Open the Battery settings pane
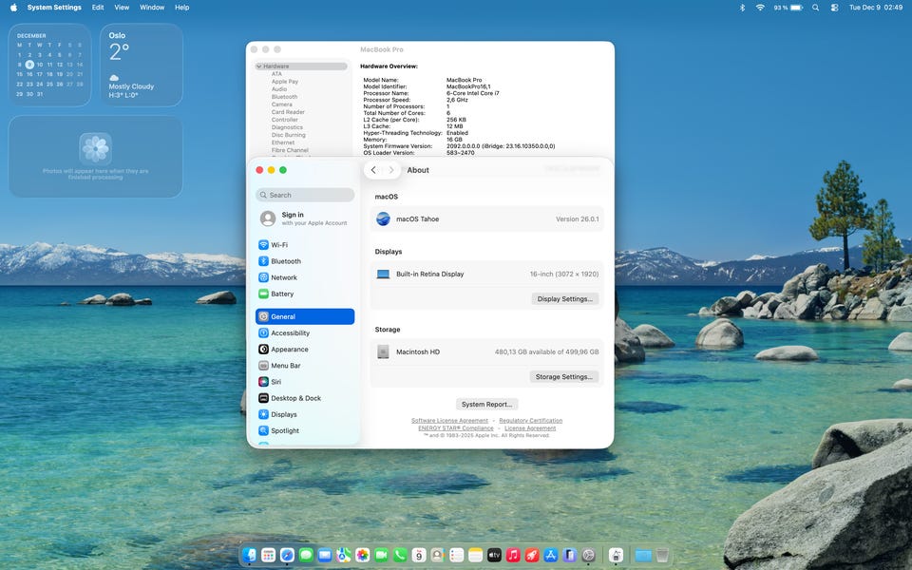The width and height of the screenshot is (912, 570). pyautogui.click(x=282, y=294)
